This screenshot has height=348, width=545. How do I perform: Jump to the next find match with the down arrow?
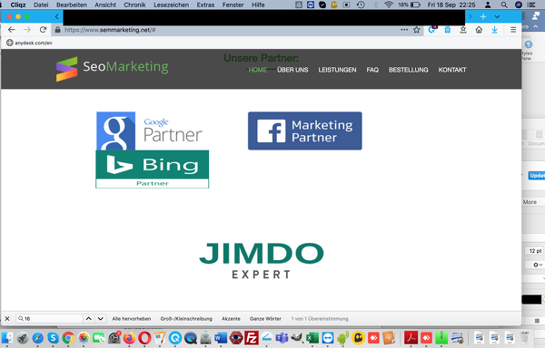(101, 318)
